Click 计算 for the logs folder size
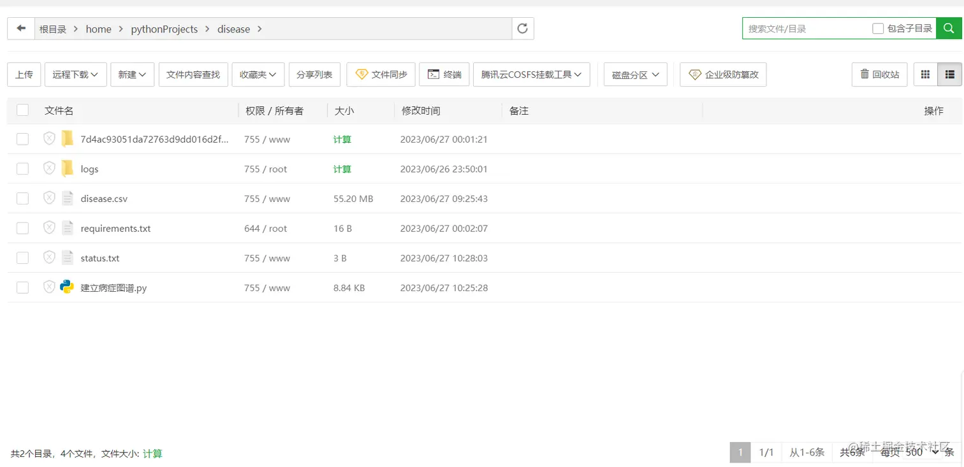Screen dimensions: 964x467 click(x=342, y=169)
